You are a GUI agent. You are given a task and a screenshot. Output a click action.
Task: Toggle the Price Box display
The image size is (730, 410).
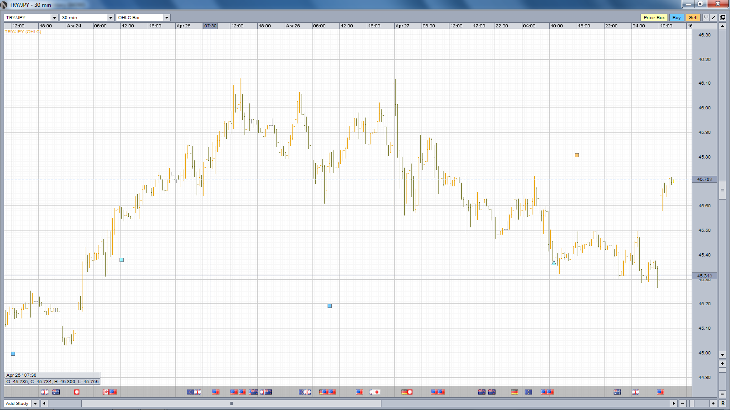point(654,17)
